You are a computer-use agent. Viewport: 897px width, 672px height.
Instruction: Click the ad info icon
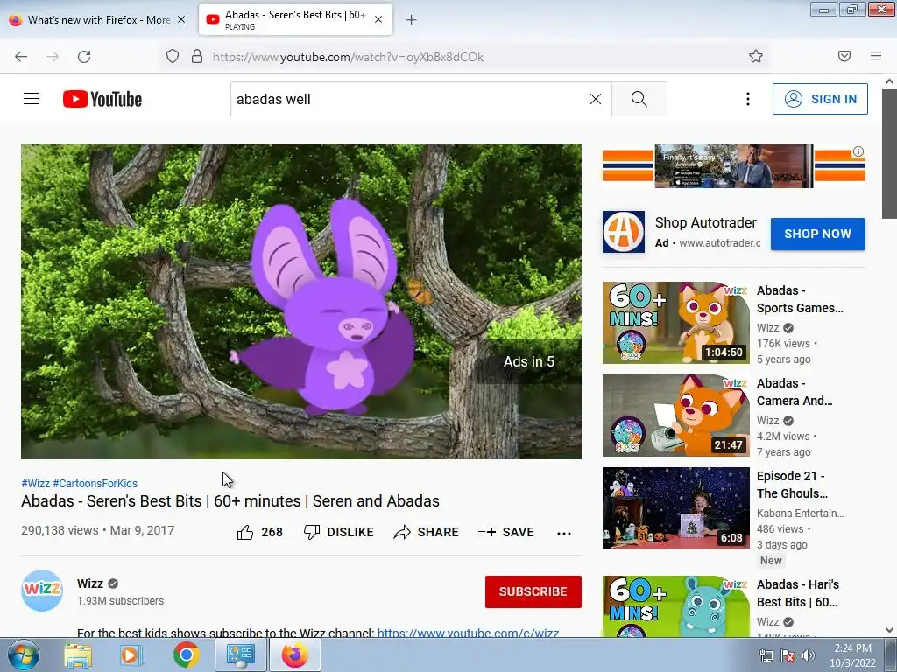coord(858,151)
